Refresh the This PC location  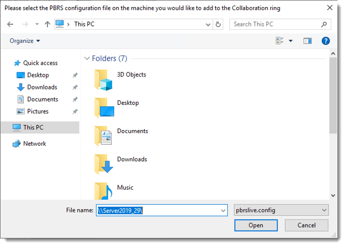[218, 24]
